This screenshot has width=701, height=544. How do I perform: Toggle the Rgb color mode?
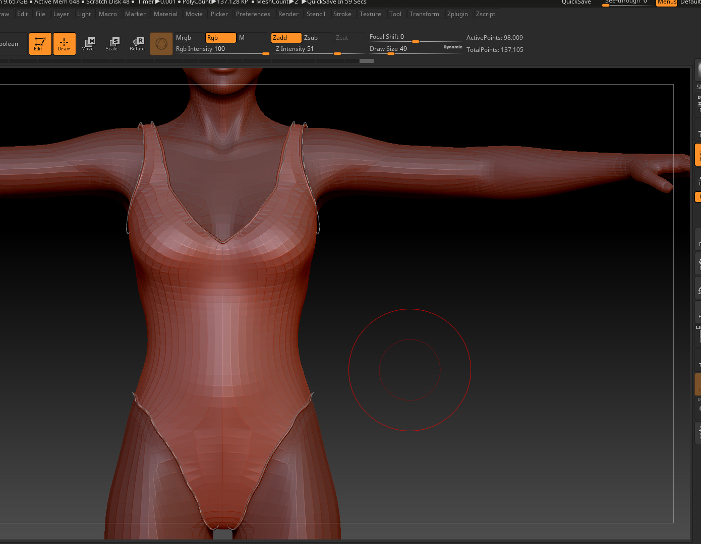click(x=220, y=38)
